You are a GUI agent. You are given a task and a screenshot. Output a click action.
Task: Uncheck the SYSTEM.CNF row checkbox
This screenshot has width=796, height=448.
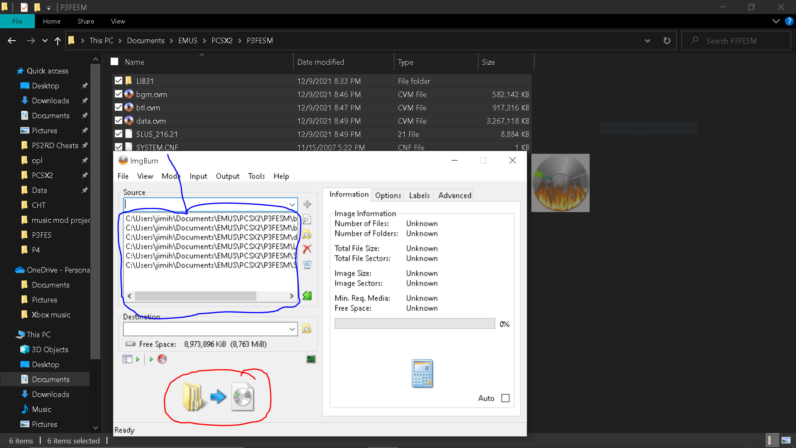[119, 147]
